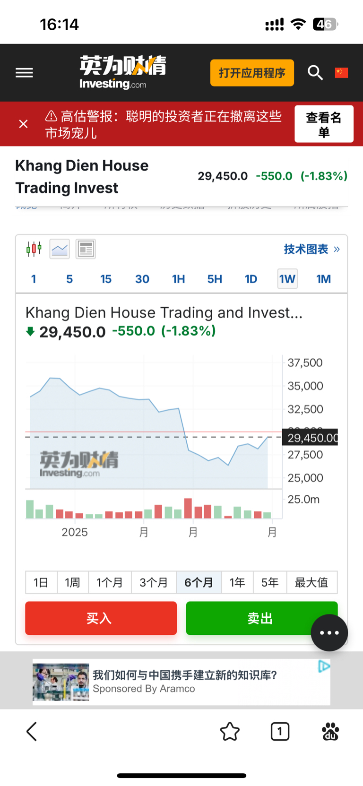The height and width of the screenshot is (786, 363).
Task: Select the 6个月 time range tab
Action: tap(199, 582)
